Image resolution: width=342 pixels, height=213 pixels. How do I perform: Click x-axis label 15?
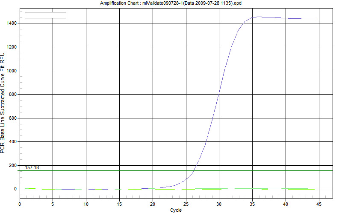119,204
